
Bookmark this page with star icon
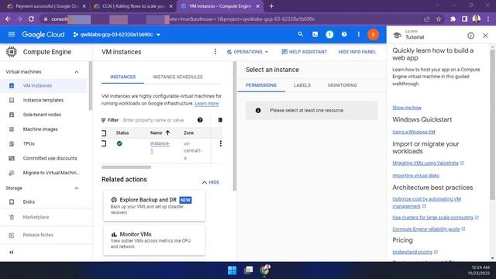[439, 19]
